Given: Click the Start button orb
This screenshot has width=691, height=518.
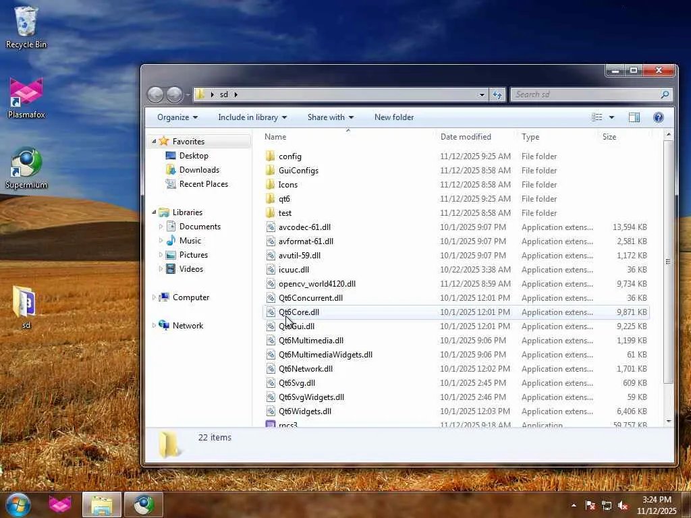Looking at the screenshot, I should click(18, 505).
